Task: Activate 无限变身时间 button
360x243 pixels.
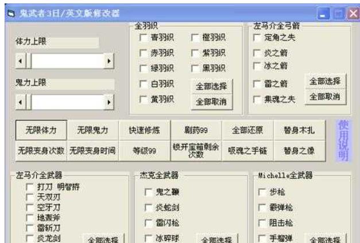Action: (x=93, y=151)
